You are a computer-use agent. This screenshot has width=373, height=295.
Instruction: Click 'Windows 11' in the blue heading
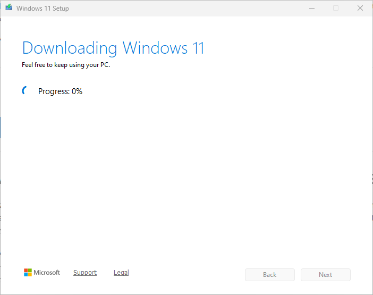pyautogui.click(x=163, y=48)
